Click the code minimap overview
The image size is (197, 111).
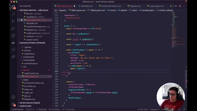[x=179, y=30]
